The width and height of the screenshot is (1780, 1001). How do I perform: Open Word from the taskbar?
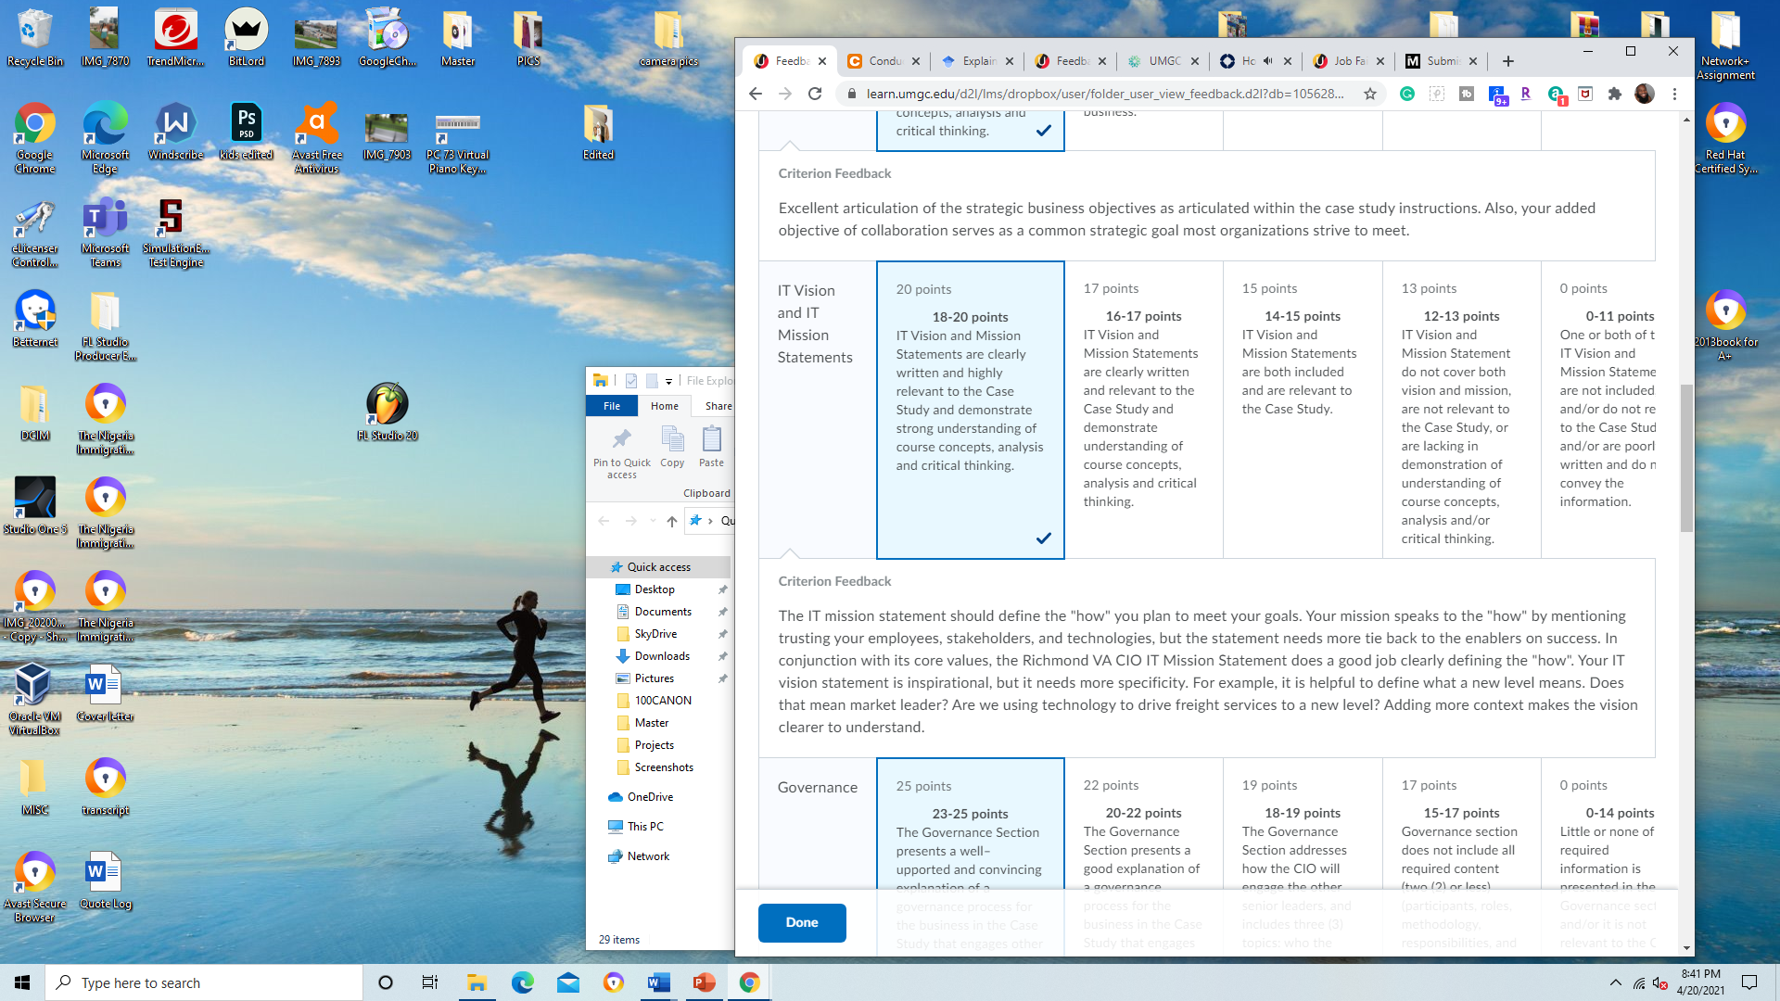click(x=659, y=982)
